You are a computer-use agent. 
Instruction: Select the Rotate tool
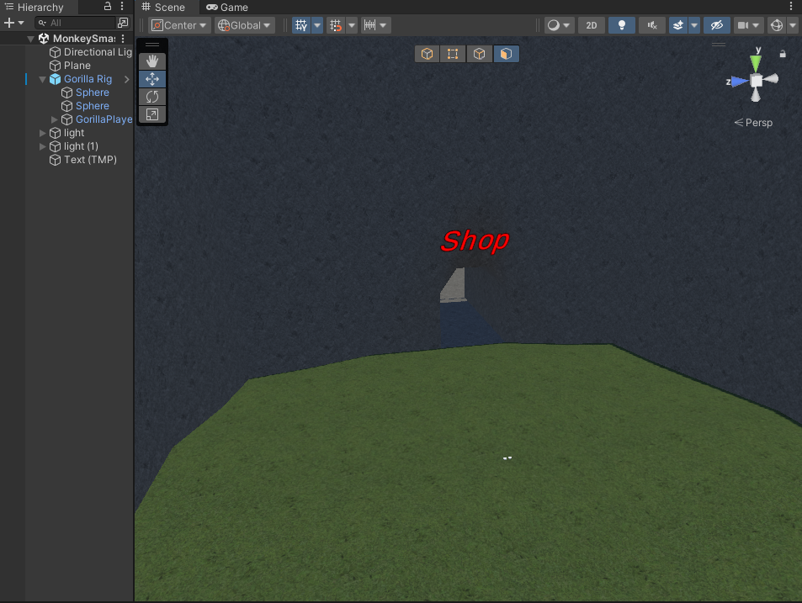pos(152,97)
